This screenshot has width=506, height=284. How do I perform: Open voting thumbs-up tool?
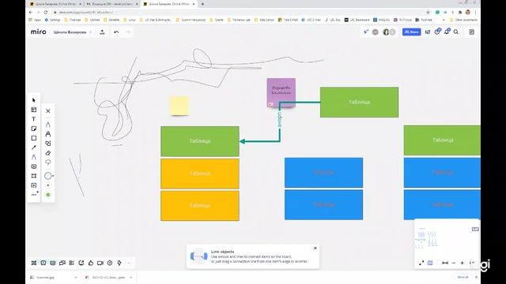91,263
